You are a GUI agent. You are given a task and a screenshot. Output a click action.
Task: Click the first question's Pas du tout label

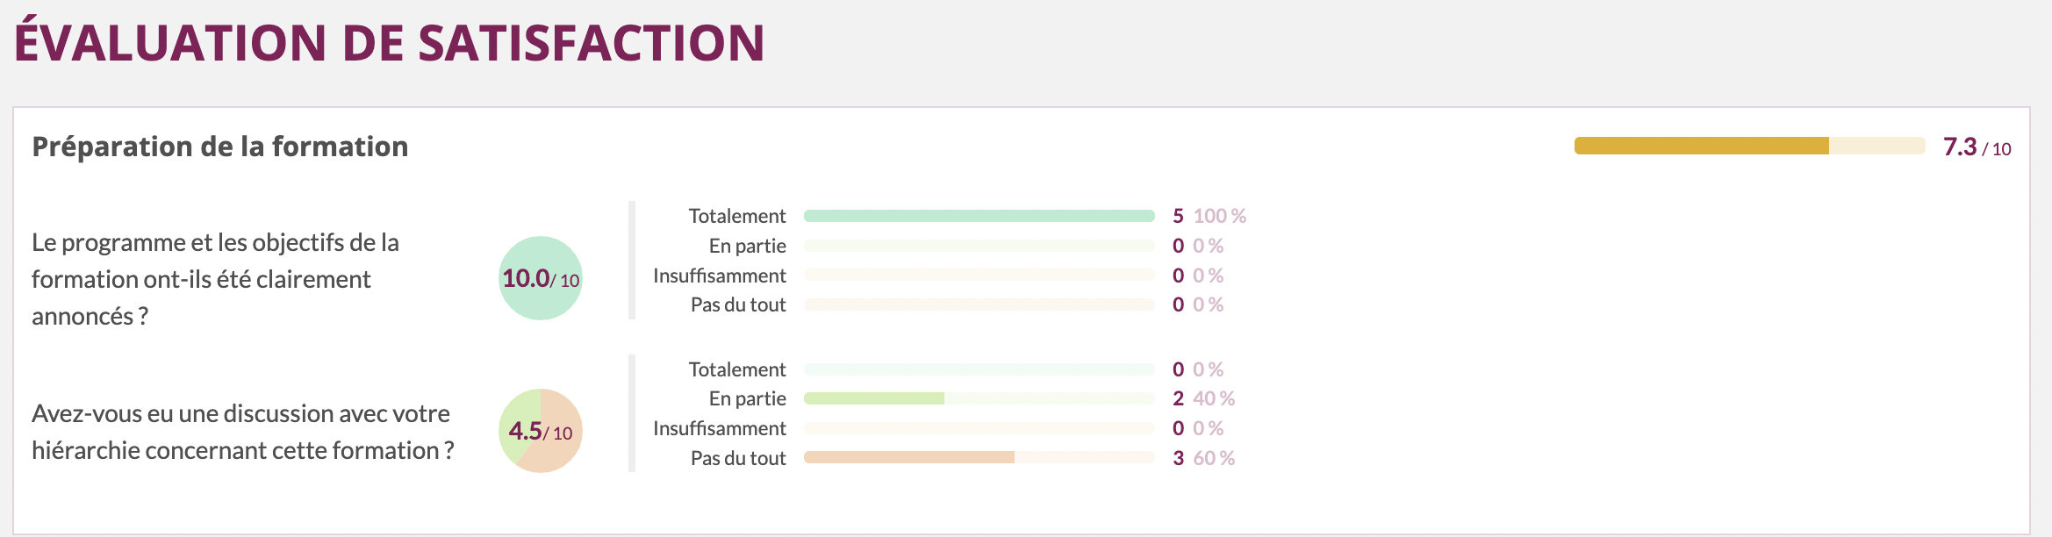pyautogui.click(x=738, y=304)
